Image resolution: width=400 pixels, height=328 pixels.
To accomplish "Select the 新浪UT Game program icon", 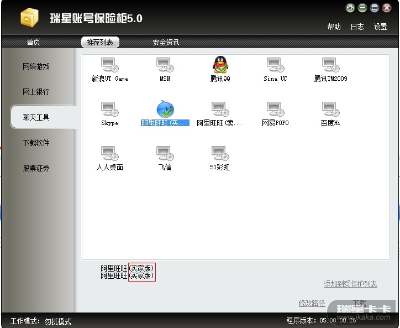I will click(x=110, y=65).
